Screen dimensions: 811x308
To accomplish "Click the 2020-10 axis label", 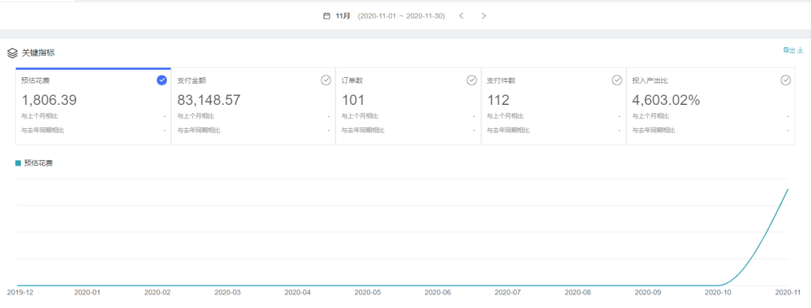I will pyautogui.click(x=718, y=292).
